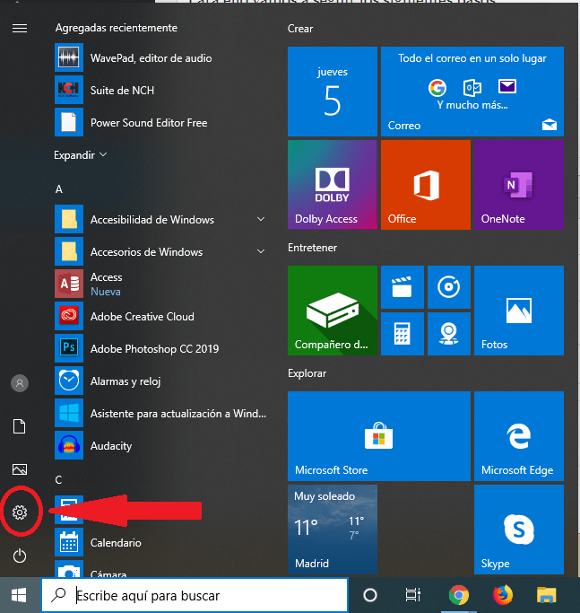Open the Calculator tile

click(x=403, y=334)
